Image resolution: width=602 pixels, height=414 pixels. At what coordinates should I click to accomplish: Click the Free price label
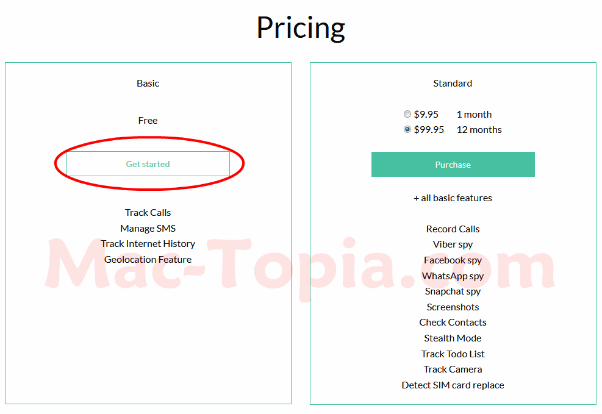click(148, 121)
